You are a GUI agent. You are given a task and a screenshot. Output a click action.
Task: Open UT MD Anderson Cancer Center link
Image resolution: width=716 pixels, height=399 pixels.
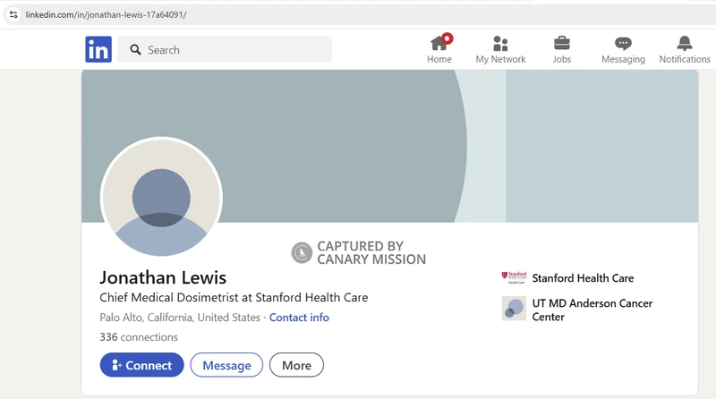592,310
